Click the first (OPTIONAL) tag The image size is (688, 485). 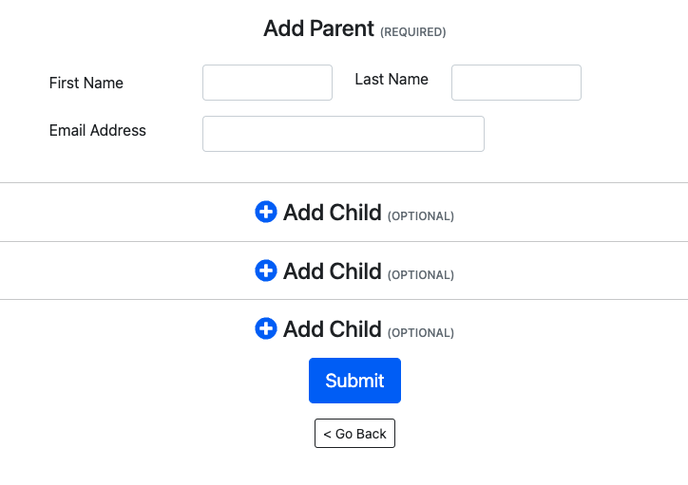click(420, 216)
